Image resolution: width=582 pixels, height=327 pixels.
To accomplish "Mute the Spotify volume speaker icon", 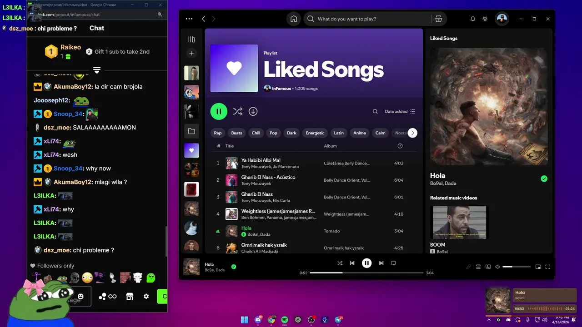I will [x=497, y=267].
